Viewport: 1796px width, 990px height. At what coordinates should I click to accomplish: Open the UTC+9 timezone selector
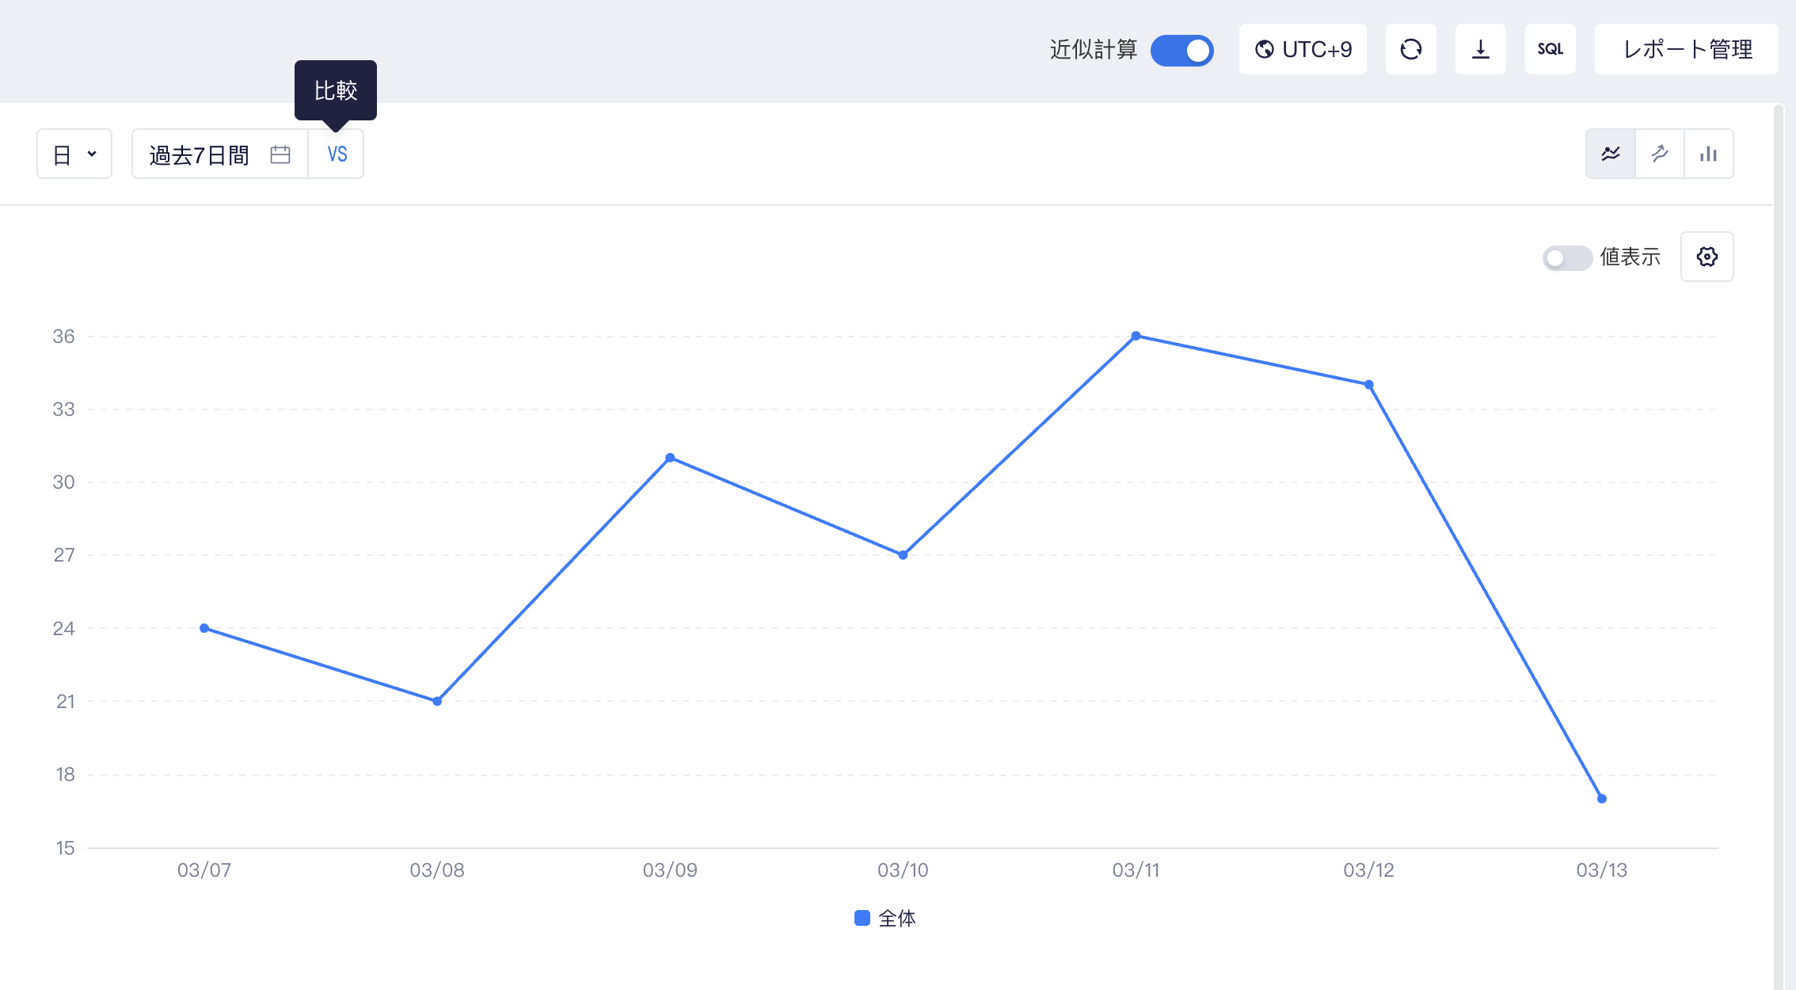pyautogui.click(x=1303, y=50)
